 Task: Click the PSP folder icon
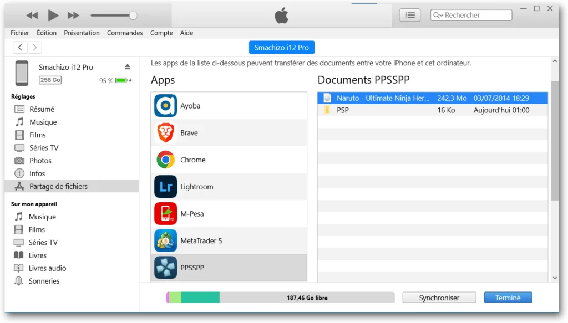(x=327, y=110)
